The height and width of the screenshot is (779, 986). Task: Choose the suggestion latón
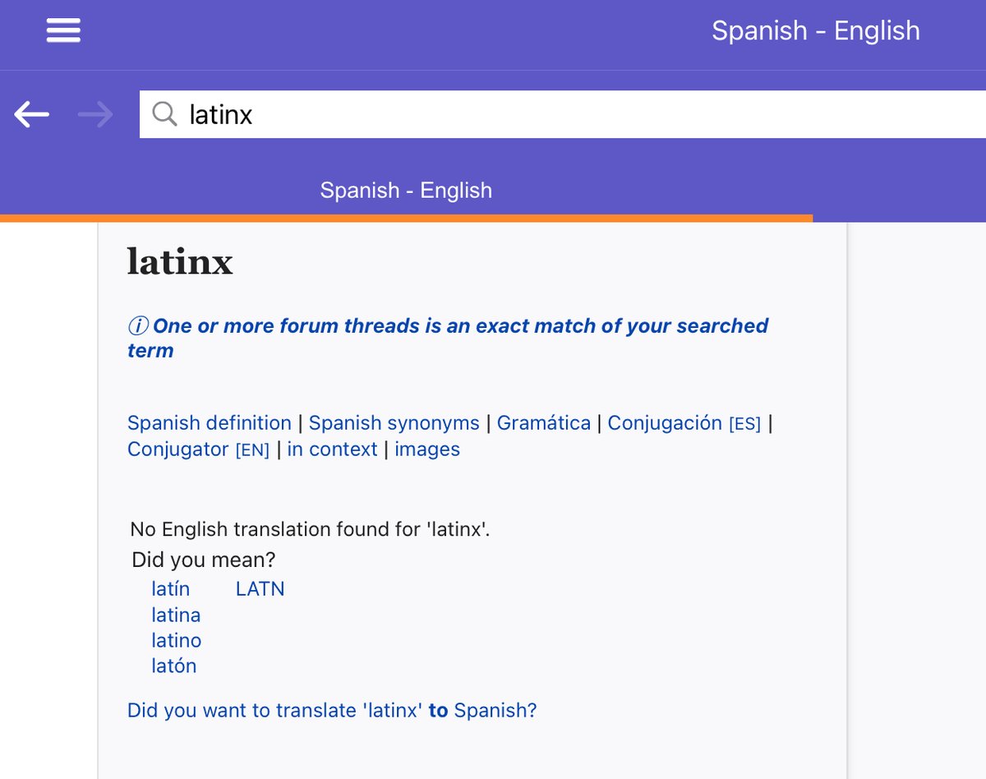click(x=173, y=666)
